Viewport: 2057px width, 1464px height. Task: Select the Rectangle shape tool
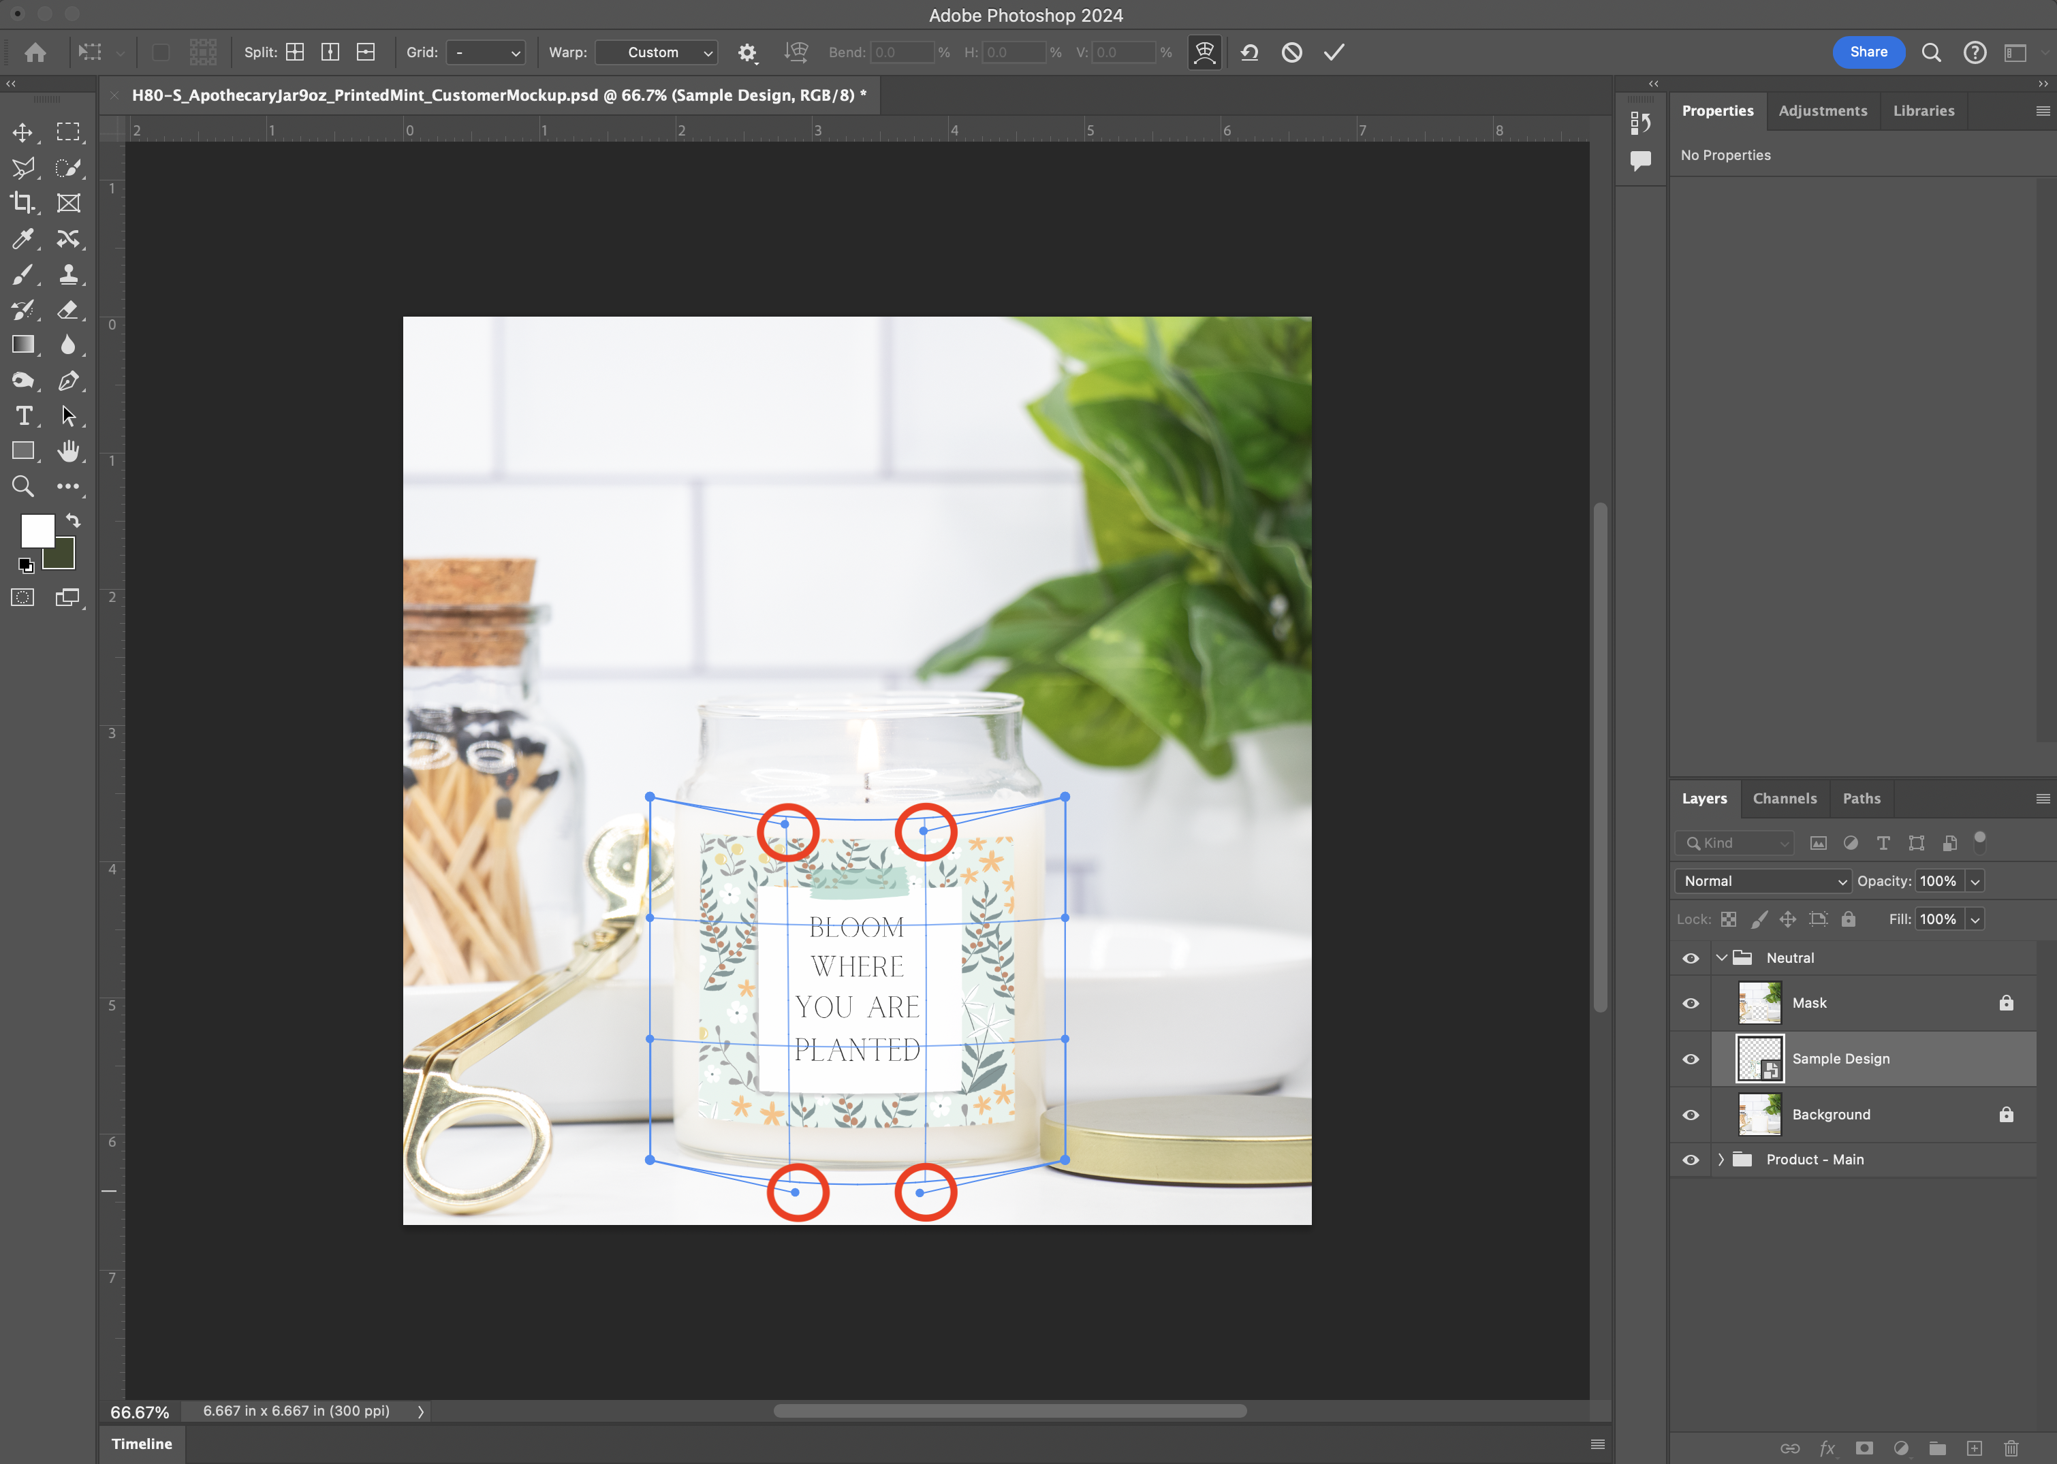(22, 451)
